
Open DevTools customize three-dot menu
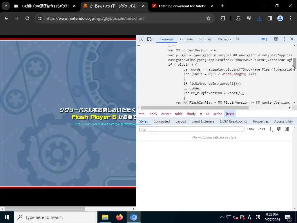click(x=284, y=39)
